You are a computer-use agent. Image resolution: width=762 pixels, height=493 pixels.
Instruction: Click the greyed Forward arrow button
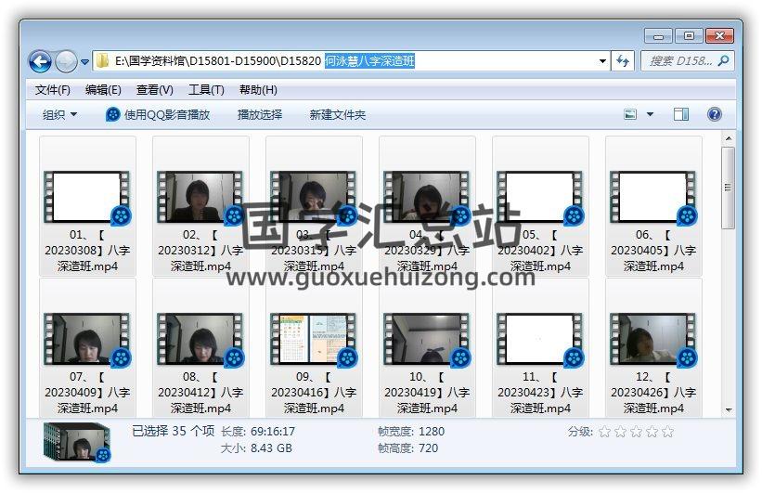(66, 62)
